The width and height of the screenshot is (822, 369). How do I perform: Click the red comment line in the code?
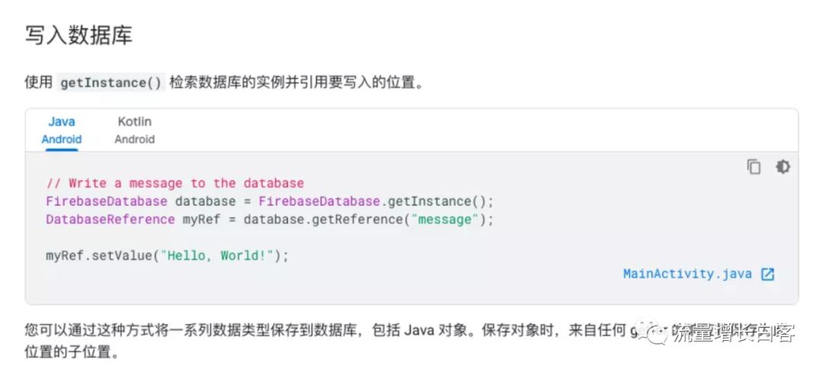175,183
